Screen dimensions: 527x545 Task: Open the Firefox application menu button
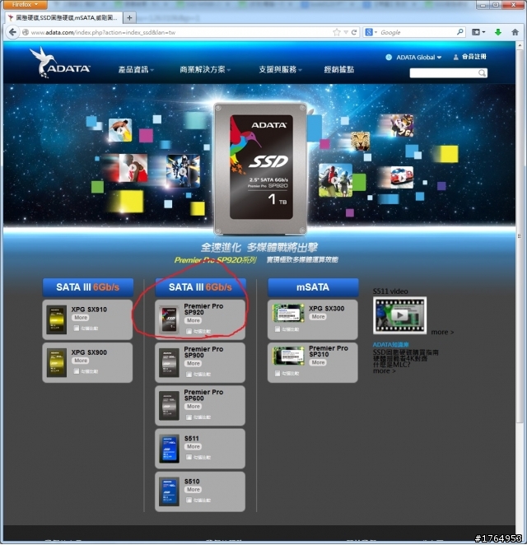[x=25, y=4]
